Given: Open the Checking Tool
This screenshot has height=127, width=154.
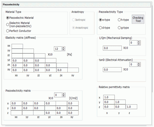Looking at the screenshot, I should (138, 19).
